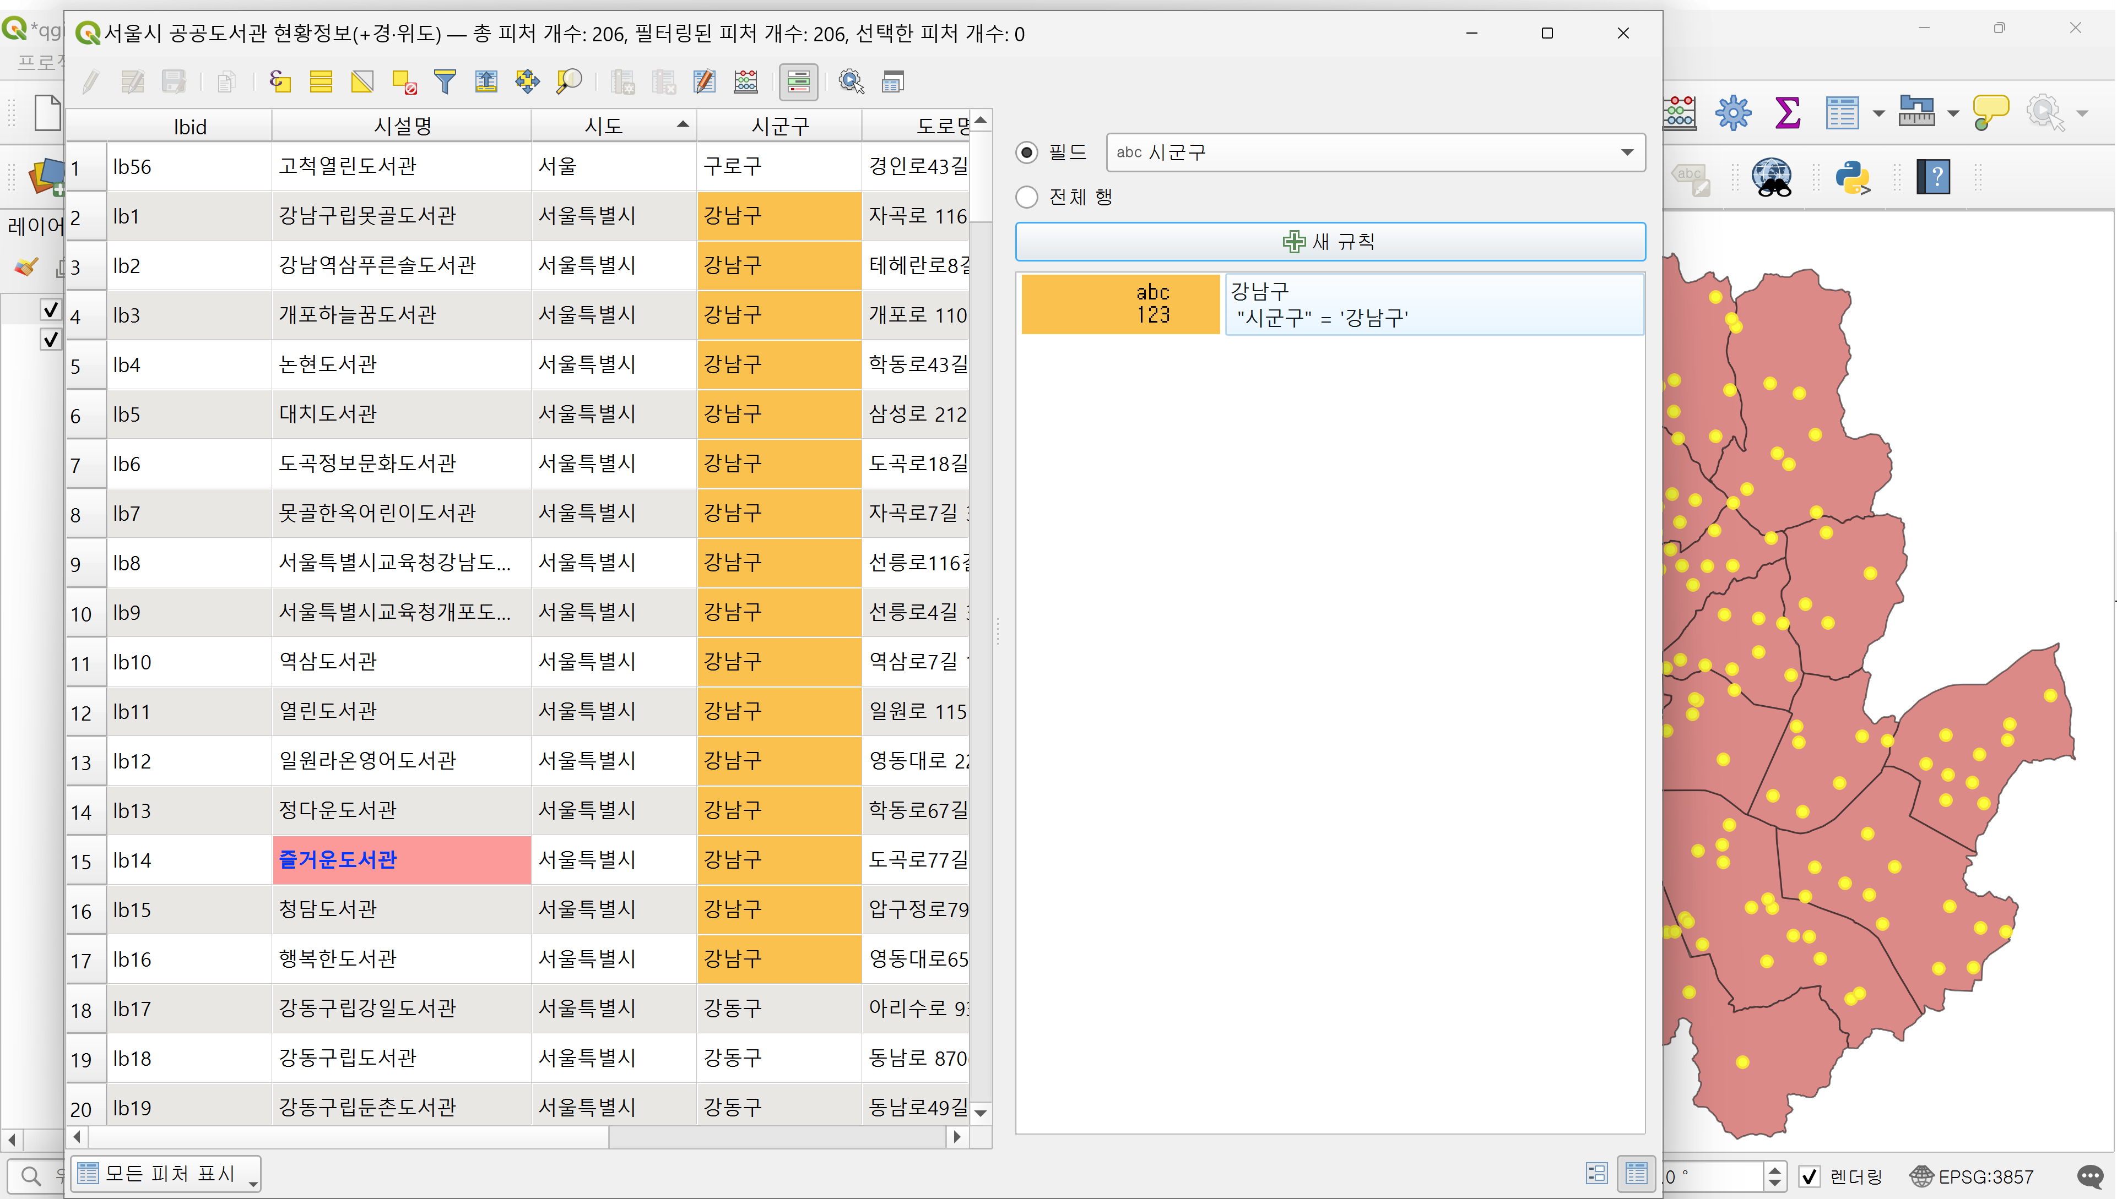Click the orange 강남구 rule swatch
This screenshot has width=2117, height=1199.
click(x=1120, y=304)
